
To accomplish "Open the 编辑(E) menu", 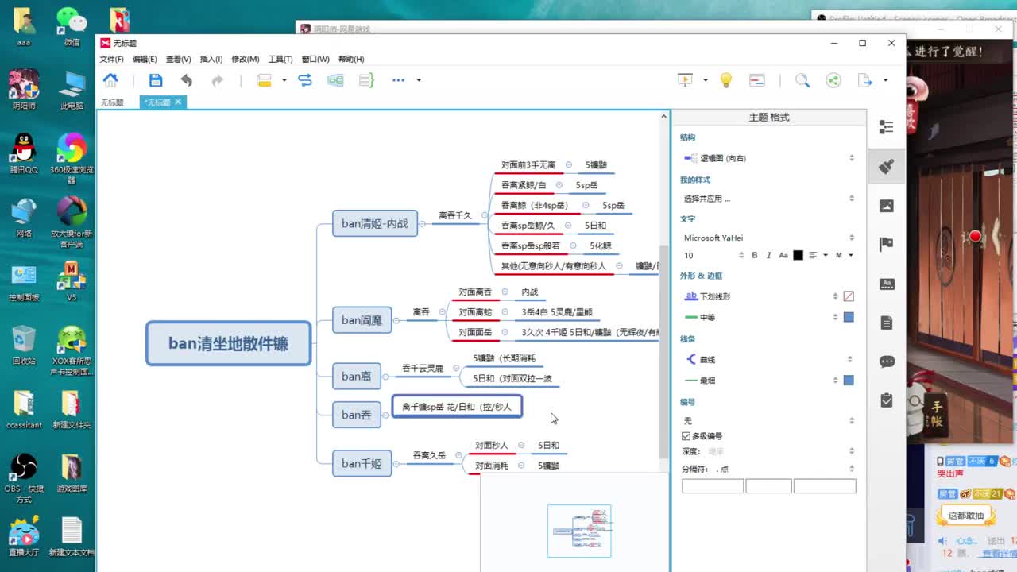I will (x=145, y=59).
